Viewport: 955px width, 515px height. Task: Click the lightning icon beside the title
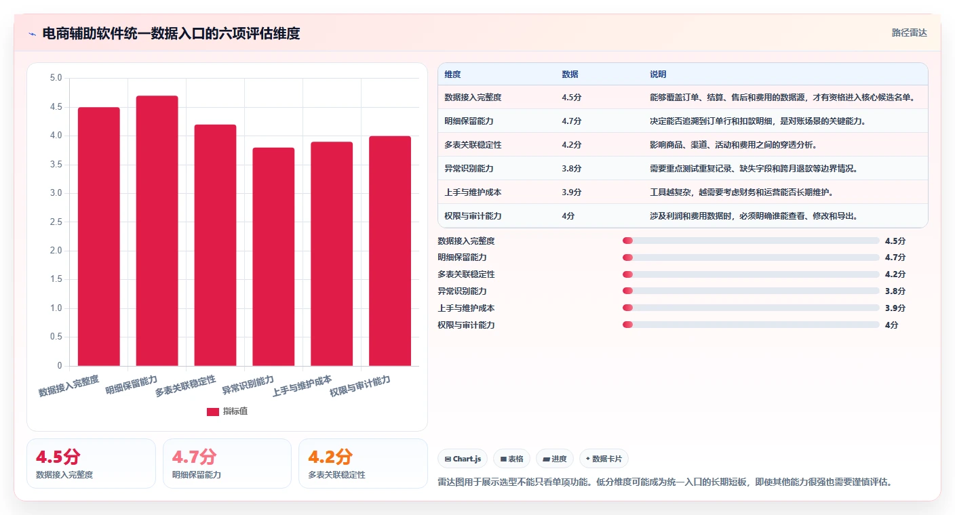pos(32,34)
